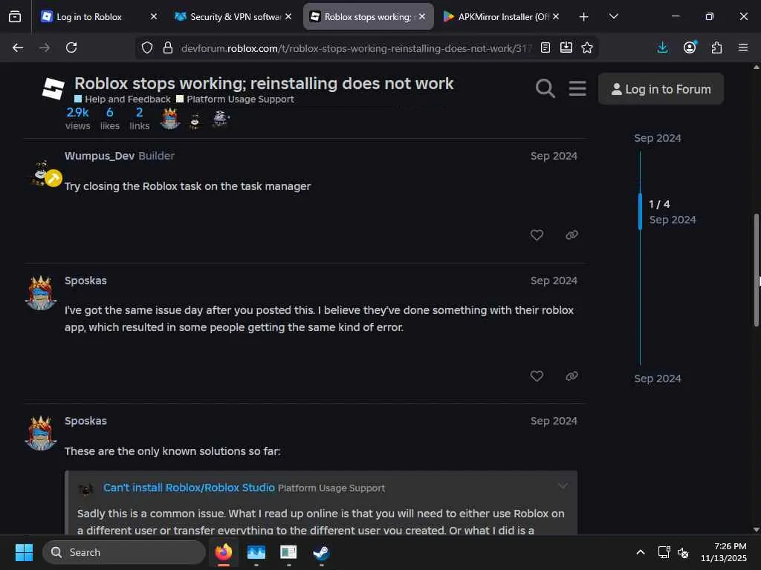Like Sposkas' "same issue" post
The image size is (761, 570).
(x=537, y=376)
